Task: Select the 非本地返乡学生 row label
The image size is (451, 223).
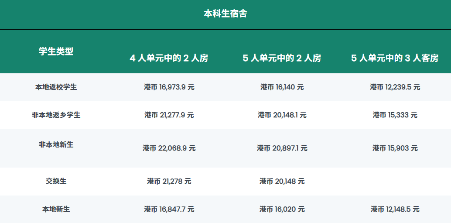Action: pyautogui.click(x=56, y=115)
